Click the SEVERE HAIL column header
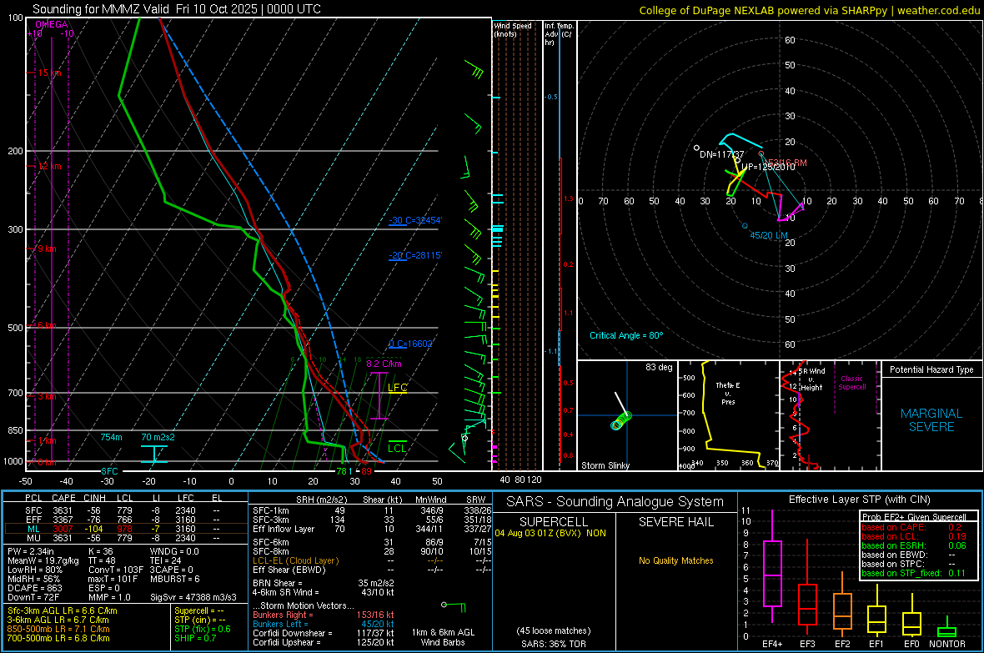This screenshot has width=984, height=653. click(x=675, y=522)
